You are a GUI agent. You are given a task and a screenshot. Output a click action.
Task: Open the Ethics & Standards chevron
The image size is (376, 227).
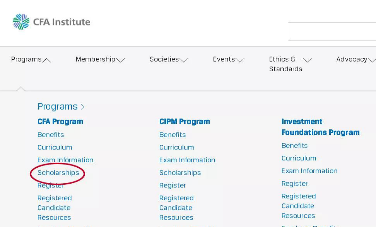[x=308, y=60]
